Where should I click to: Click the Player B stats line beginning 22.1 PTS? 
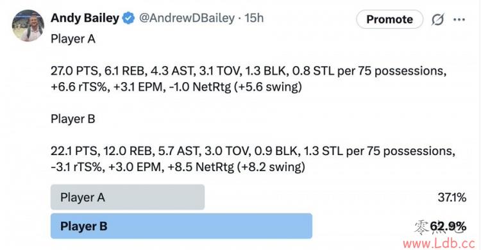pos(253,159)
